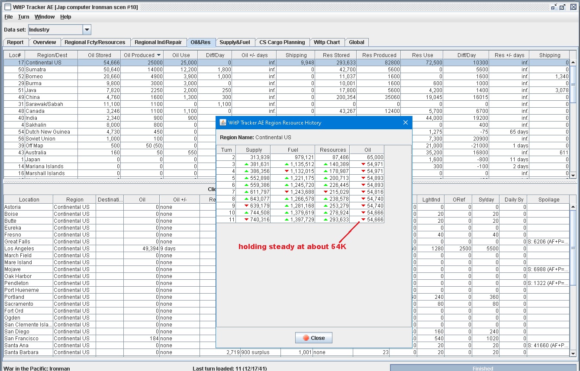The width and height of the screenshot is (580, 371).
Task: Open the Turn menu
Action: [24, 17]
